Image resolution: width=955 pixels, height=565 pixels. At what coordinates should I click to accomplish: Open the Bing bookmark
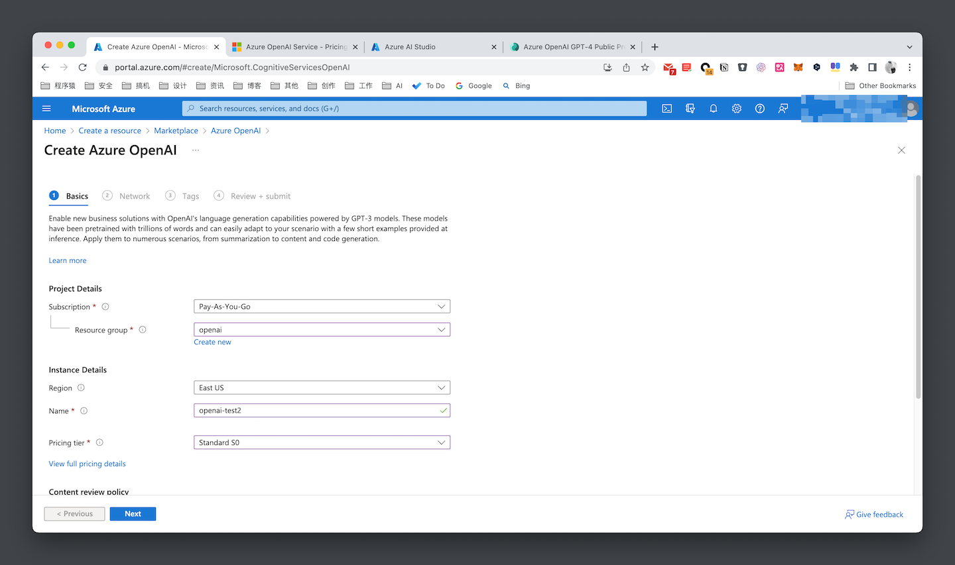coord(516,85)
